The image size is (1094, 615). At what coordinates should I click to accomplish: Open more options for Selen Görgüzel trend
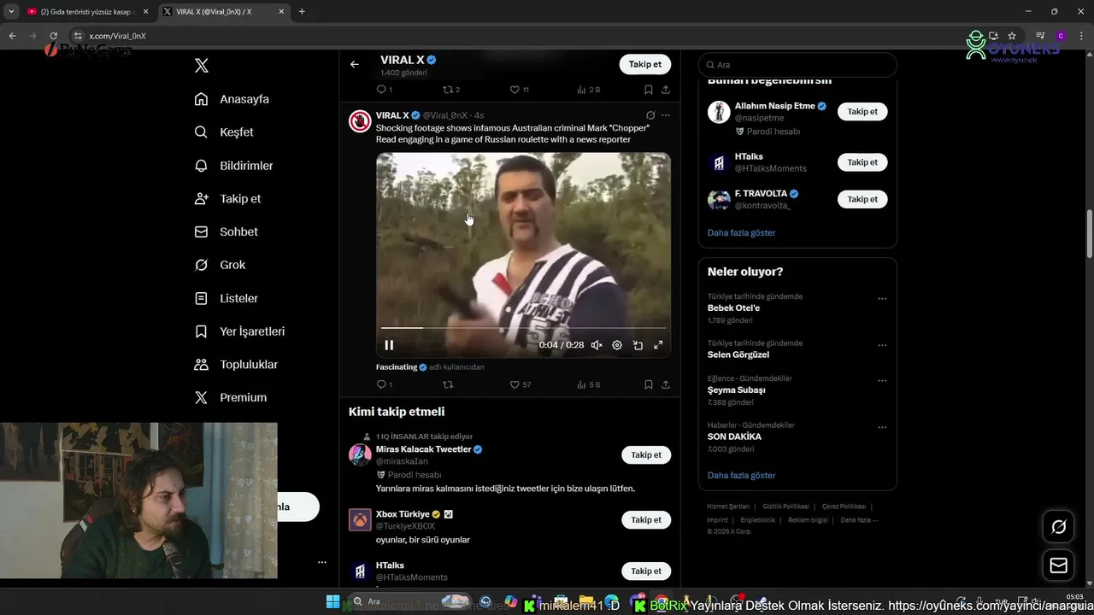[882, 345]
